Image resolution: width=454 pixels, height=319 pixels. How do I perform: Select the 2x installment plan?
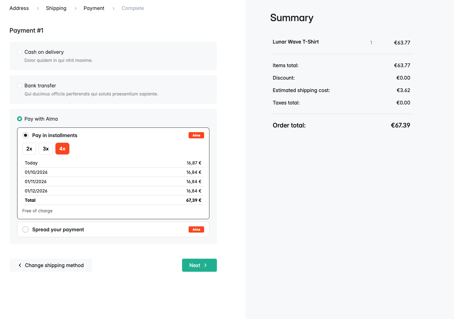(29, 149)
